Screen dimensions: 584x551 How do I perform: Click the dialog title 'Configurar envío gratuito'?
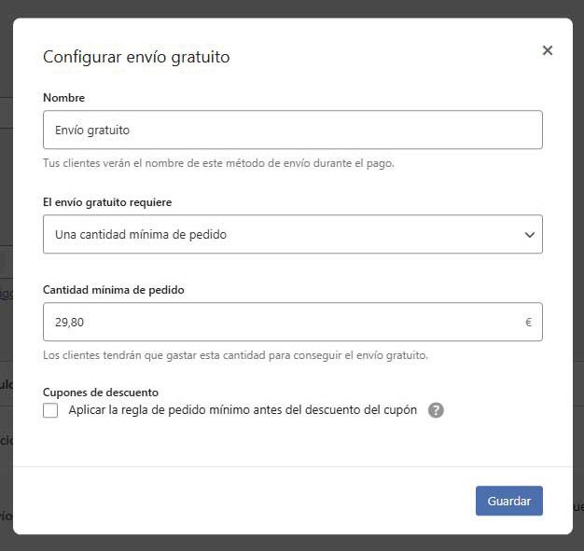click(x=136, y=57)
